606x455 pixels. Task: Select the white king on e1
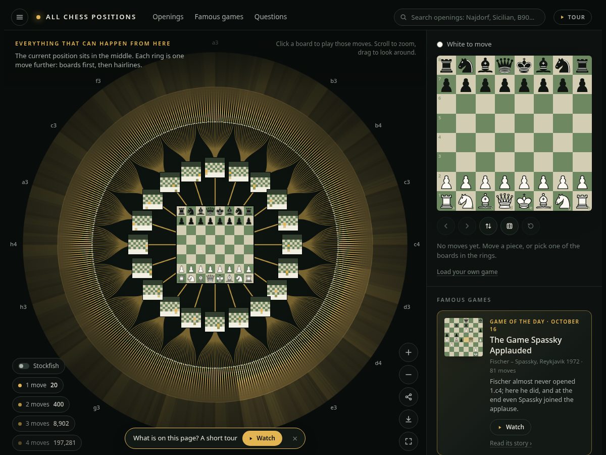pos(524,201)
